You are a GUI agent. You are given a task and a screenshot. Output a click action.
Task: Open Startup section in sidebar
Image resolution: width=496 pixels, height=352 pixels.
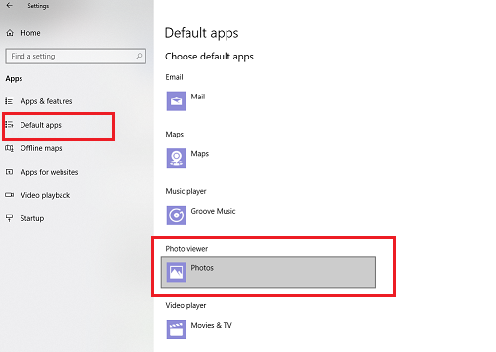pos(32,218)
